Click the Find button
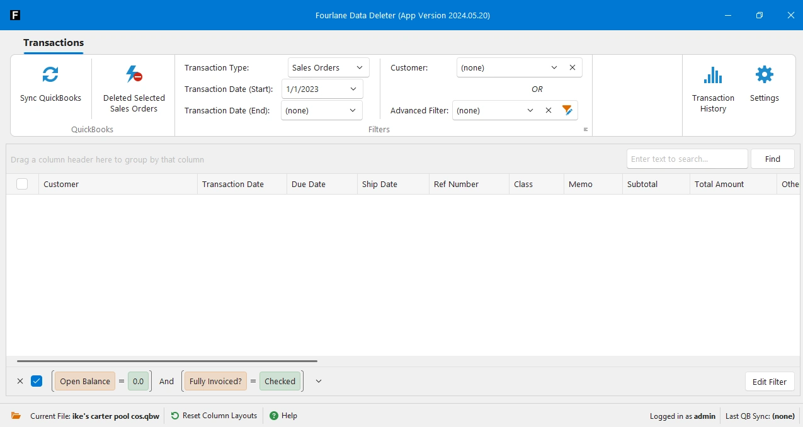This screenshot has height=427, width=803. pos(773,159)
